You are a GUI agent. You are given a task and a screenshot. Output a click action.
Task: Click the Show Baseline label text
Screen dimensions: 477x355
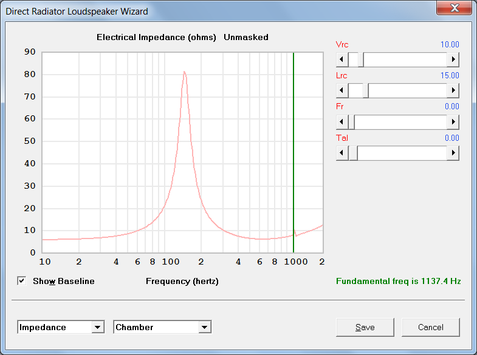point(64,281)
